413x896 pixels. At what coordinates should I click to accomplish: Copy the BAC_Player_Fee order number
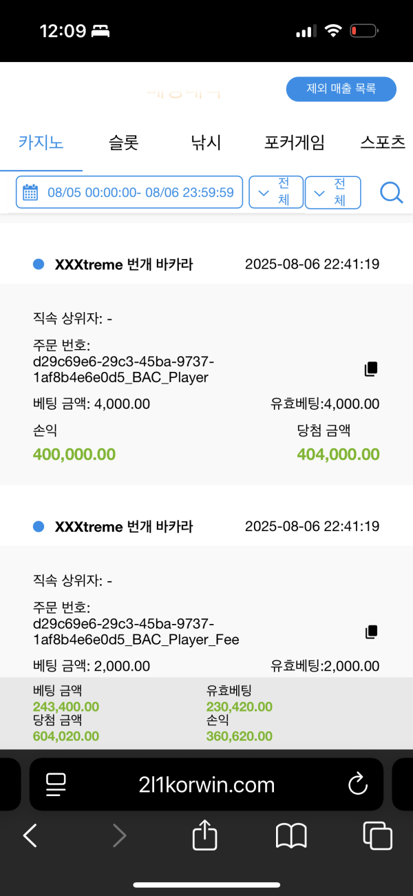point(371,632)
